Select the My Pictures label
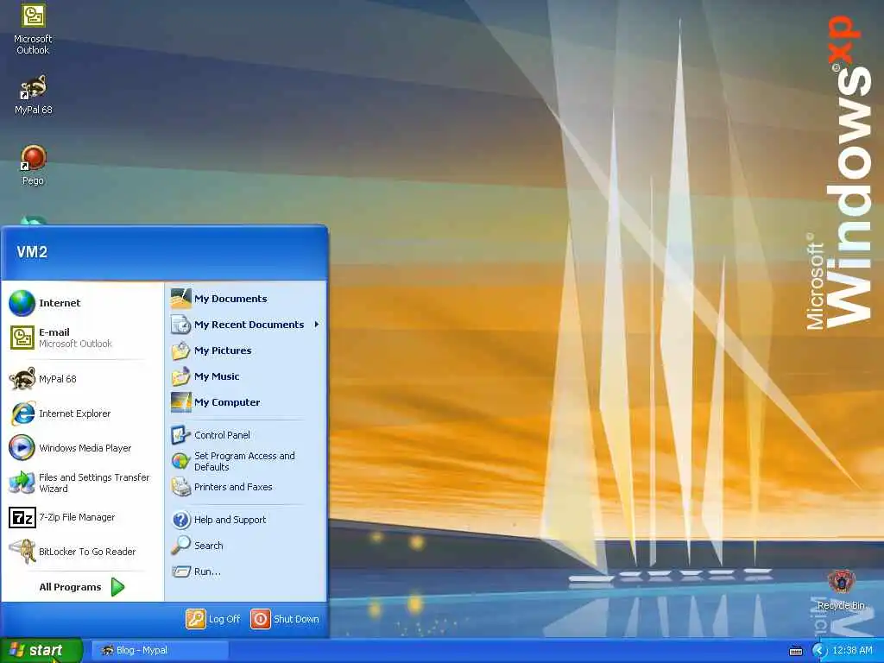884x663 pixels. (223, 350)
